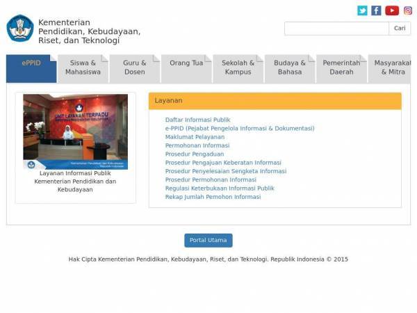The width and height of the screenshot is (417, 313).
Task: Click the Hak Cipta footer text
Action: tap(208, 259)
